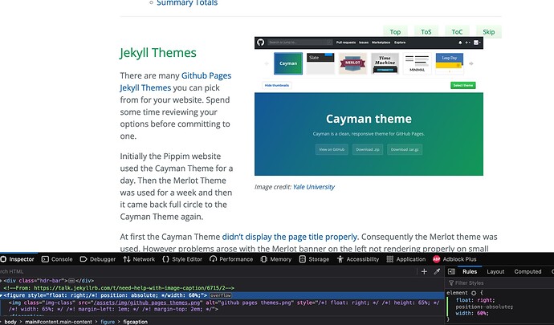
Task: Switch to the Memory tab
Action: [x=276, y=259]
